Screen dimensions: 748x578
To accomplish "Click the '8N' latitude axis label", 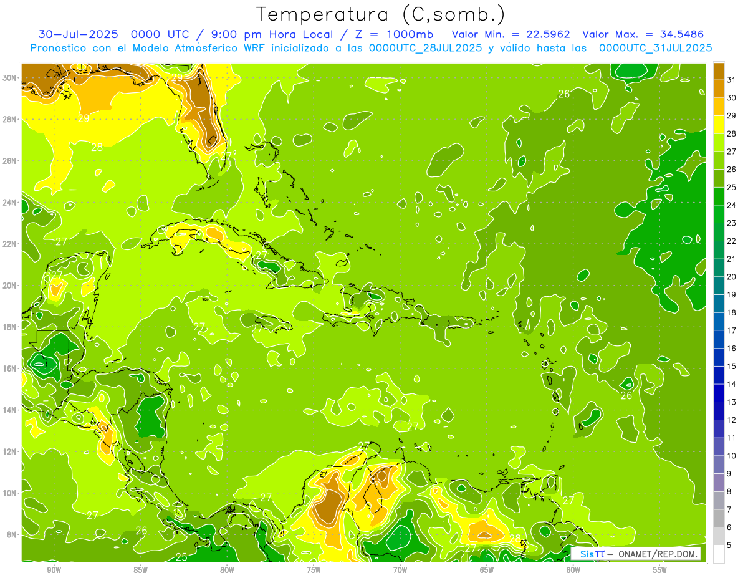I will pyautogui.click(x=12, y=534).
